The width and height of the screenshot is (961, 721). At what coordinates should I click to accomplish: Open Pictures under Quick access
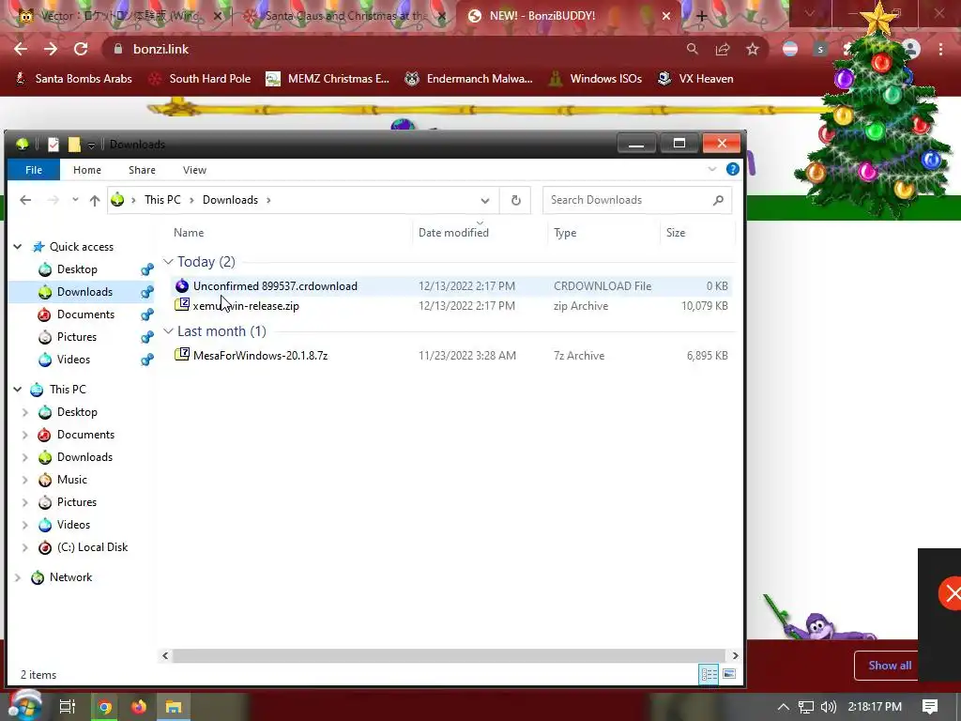pos(77,337)
